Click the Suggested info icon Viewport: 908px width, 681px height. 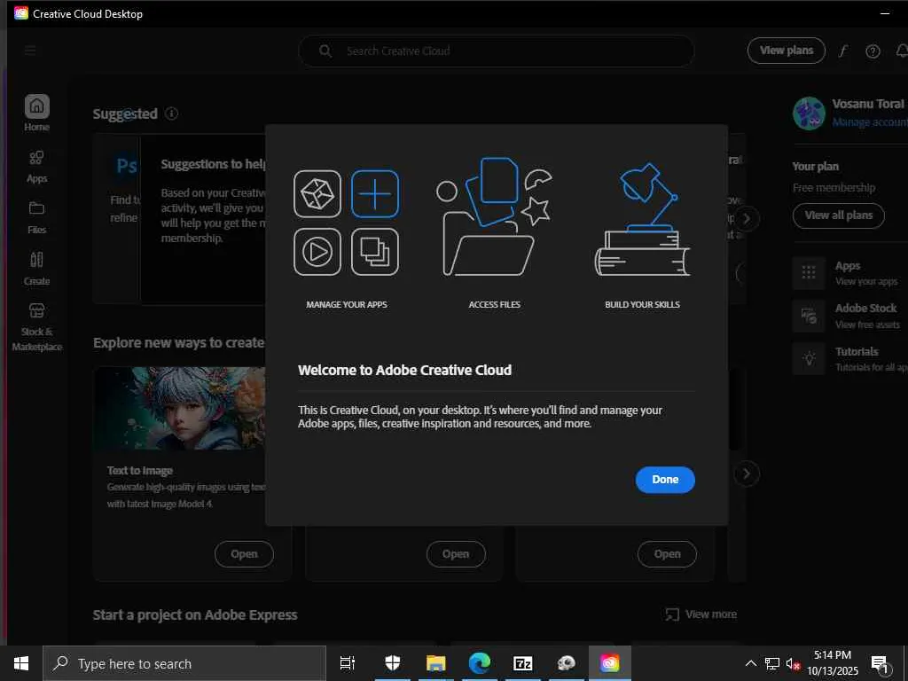[171, 113]
